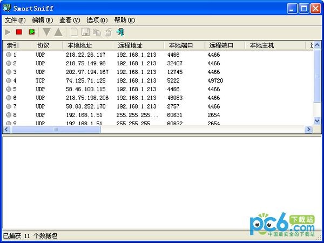This screenshot has width=324, height=243.
Task: Click the horizontal scrollbar thumb
Action: click(x=56, y=130)
